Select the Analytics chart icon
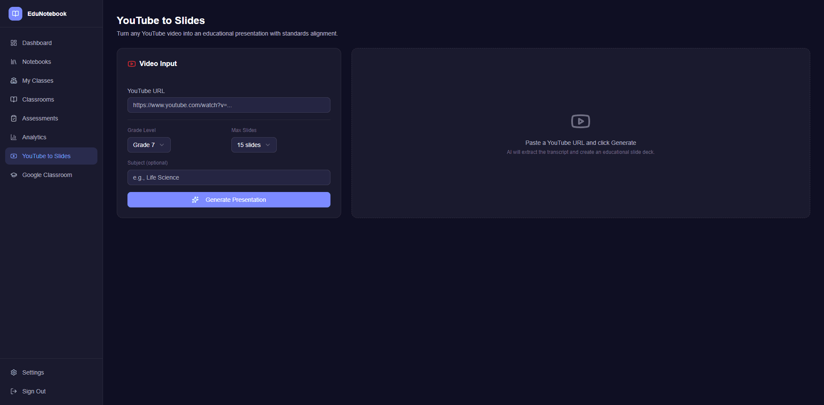824x405 pixels. click(13, 137)
